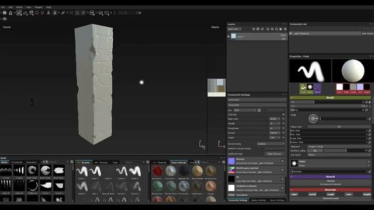
Task: Toggle the color material channel
Action: [x=295, y=194]
